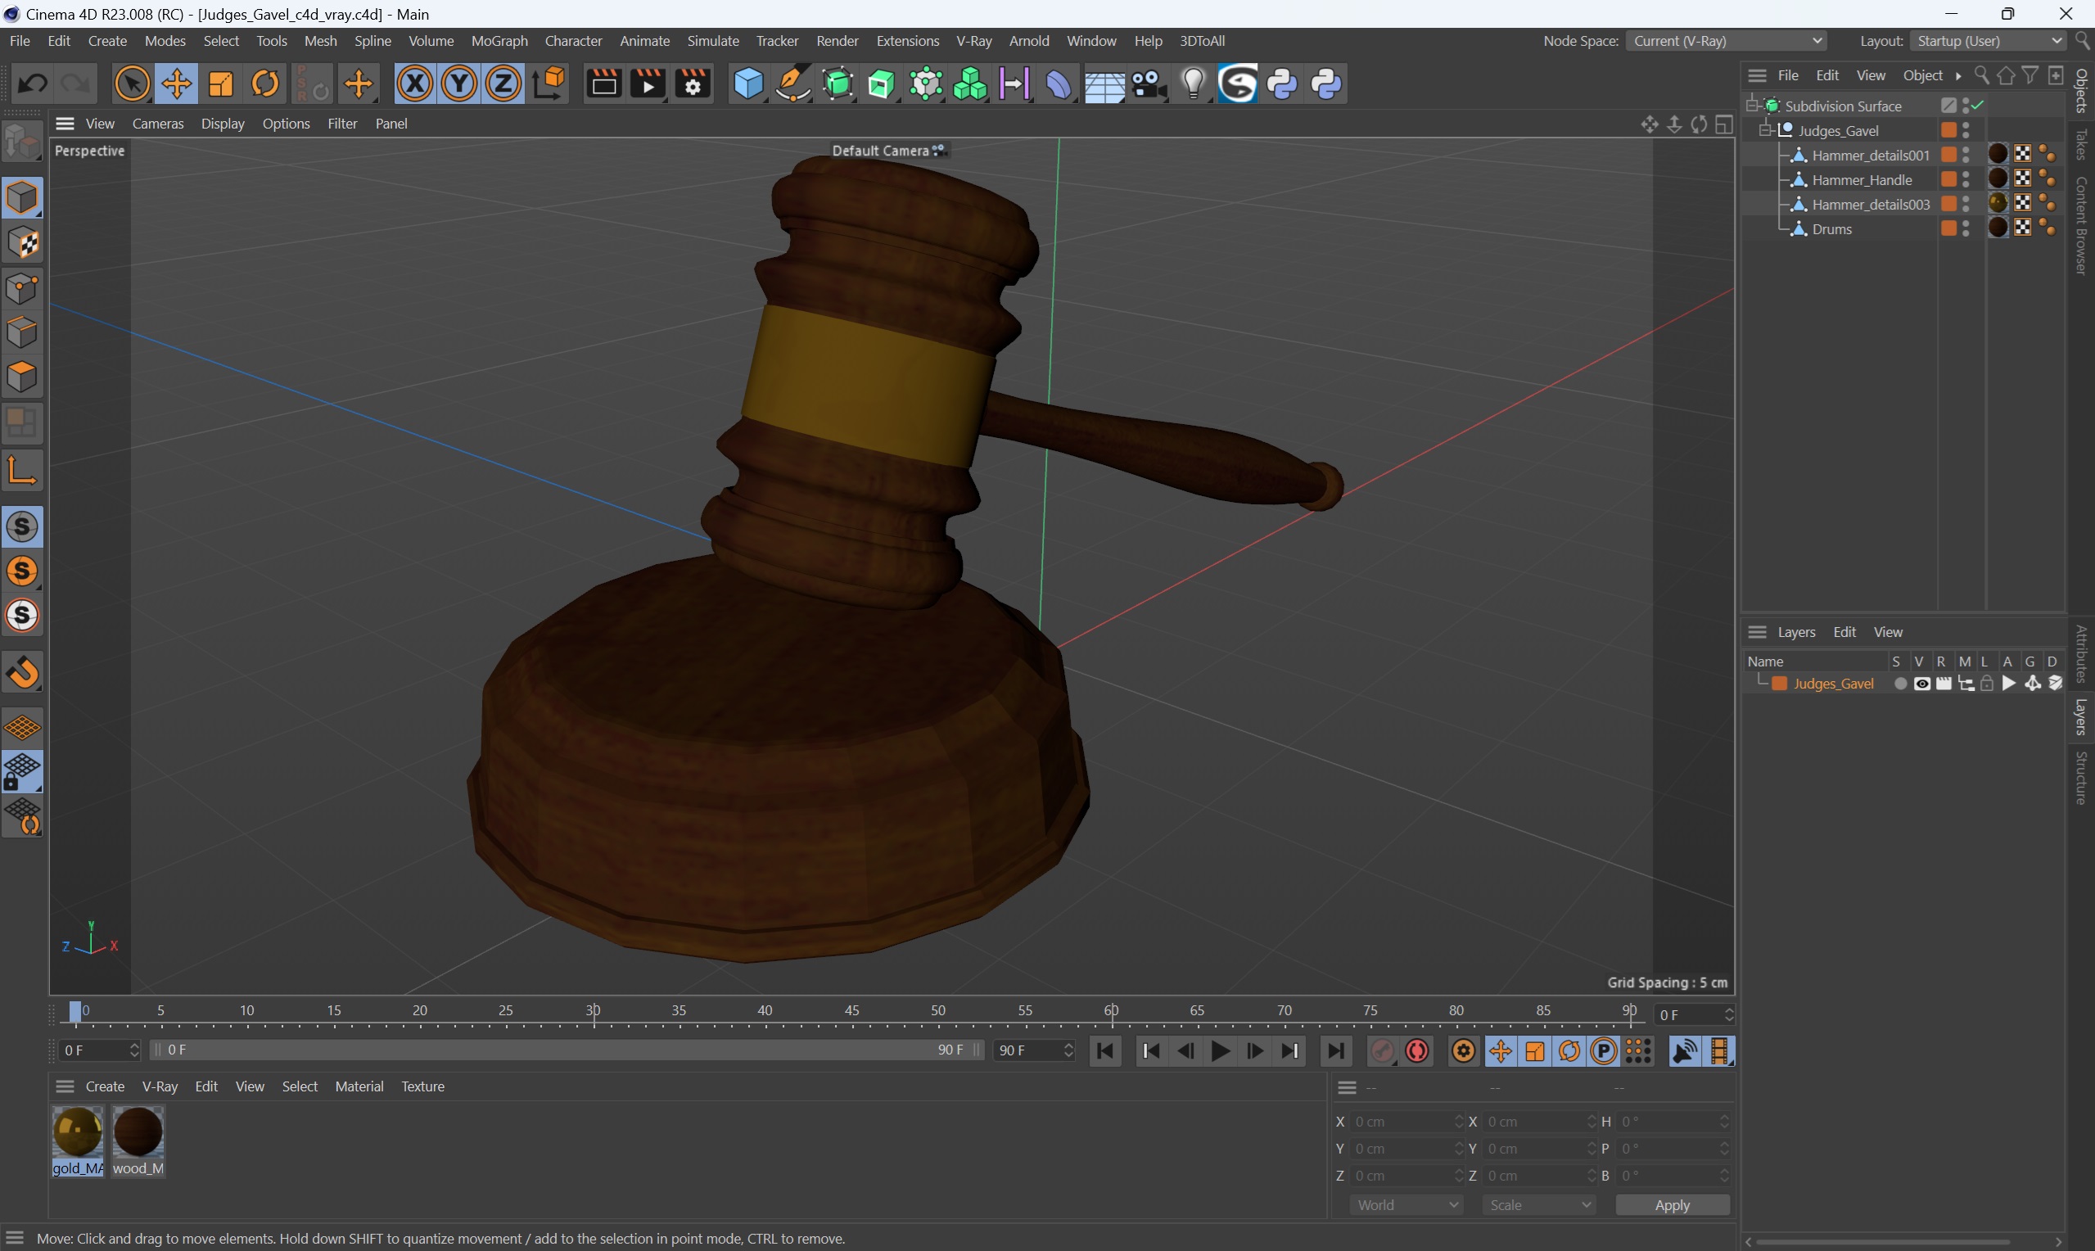2095x1251 pixels.
Task: Toggle Judges_Gavel layer eye visibility
Action: [x=1921, y=684]
